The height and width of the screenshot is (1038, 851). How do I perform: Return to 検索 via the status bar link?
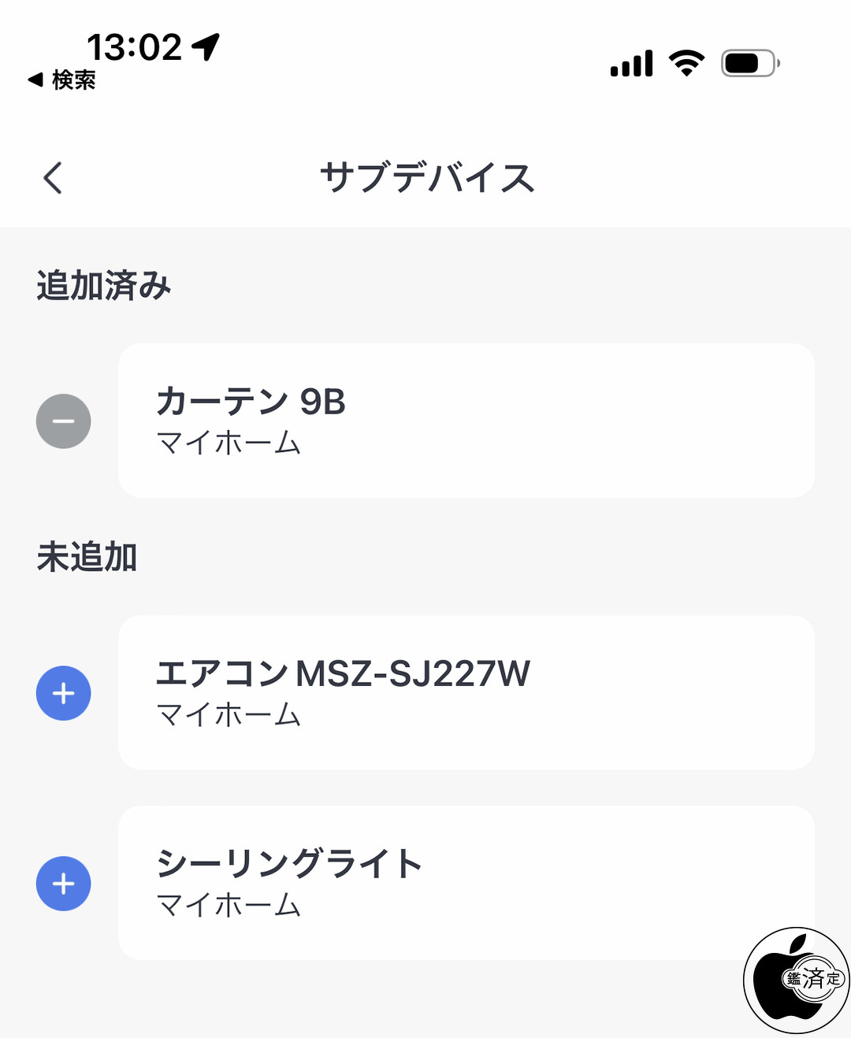pos(63,80)
